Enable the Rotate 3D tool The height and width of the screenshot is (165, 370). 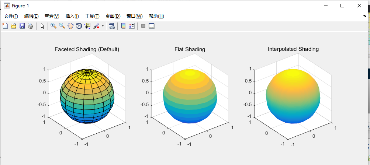click(79, 26)
